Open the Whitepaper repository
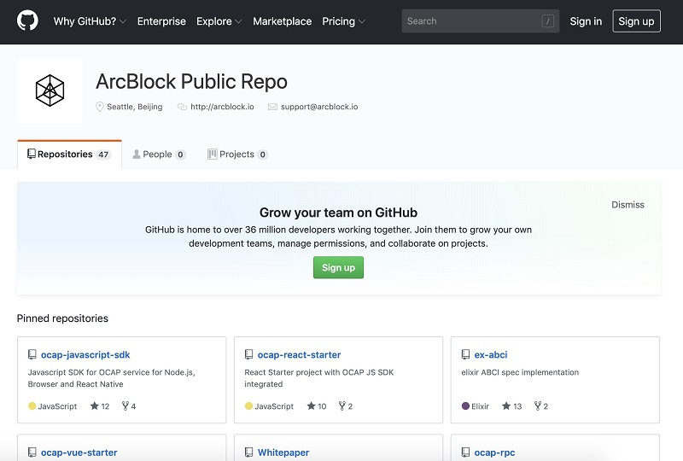The width and height of the screenshot is (683, 461). point(283,452)
